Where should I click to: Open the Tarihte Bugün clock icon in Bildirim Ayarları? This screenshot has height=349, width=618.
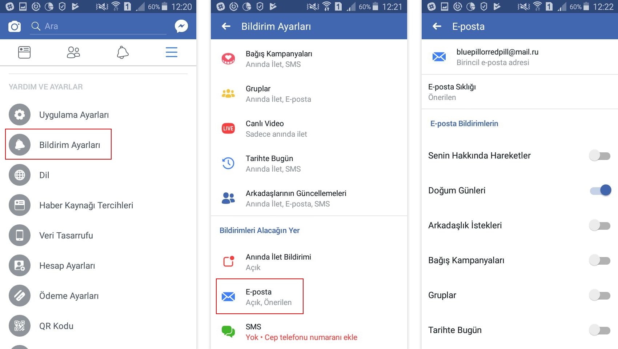[228, 163]
